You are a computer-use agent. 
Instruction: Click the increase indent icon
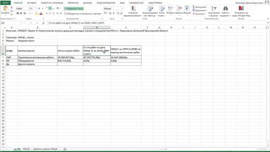click(61, 14)
